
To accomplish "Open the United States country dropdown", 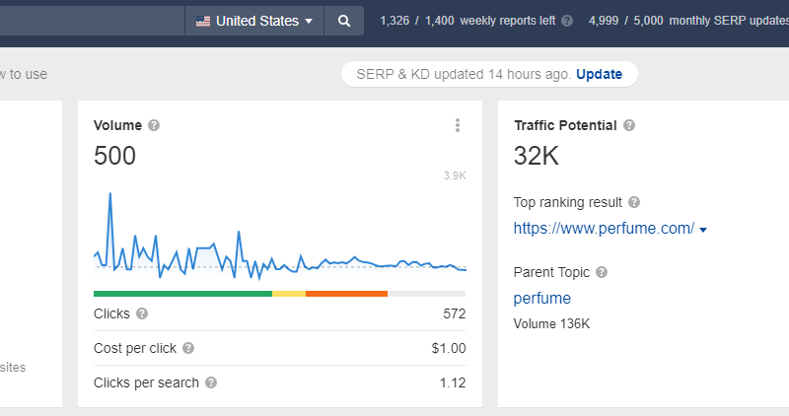I will pos(254,21).
